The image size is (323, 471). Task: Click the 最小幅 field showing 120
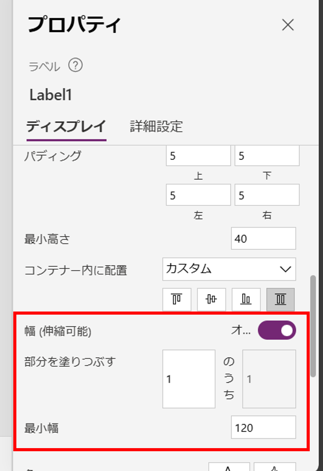263,427
